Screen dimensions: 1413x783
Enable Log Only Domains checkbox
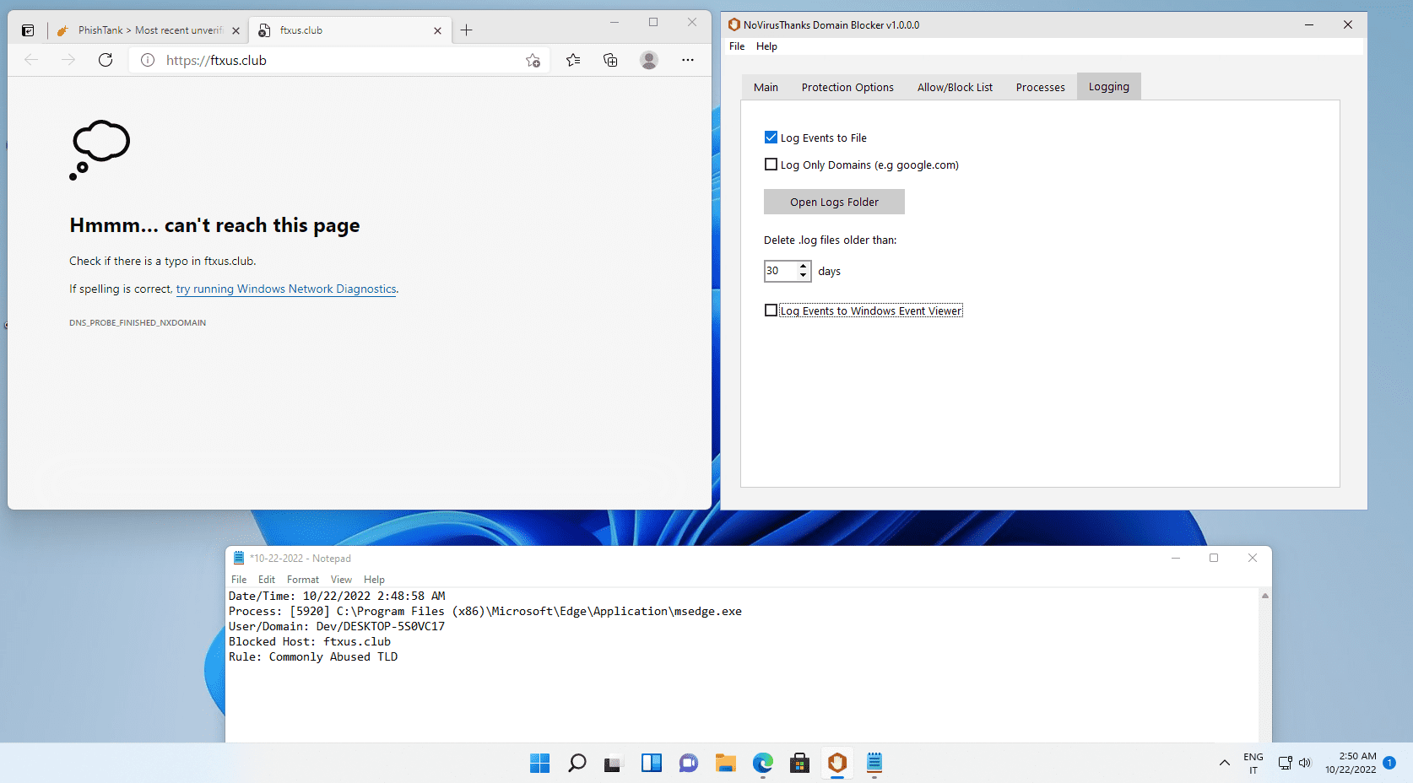[x=771, y=165]
